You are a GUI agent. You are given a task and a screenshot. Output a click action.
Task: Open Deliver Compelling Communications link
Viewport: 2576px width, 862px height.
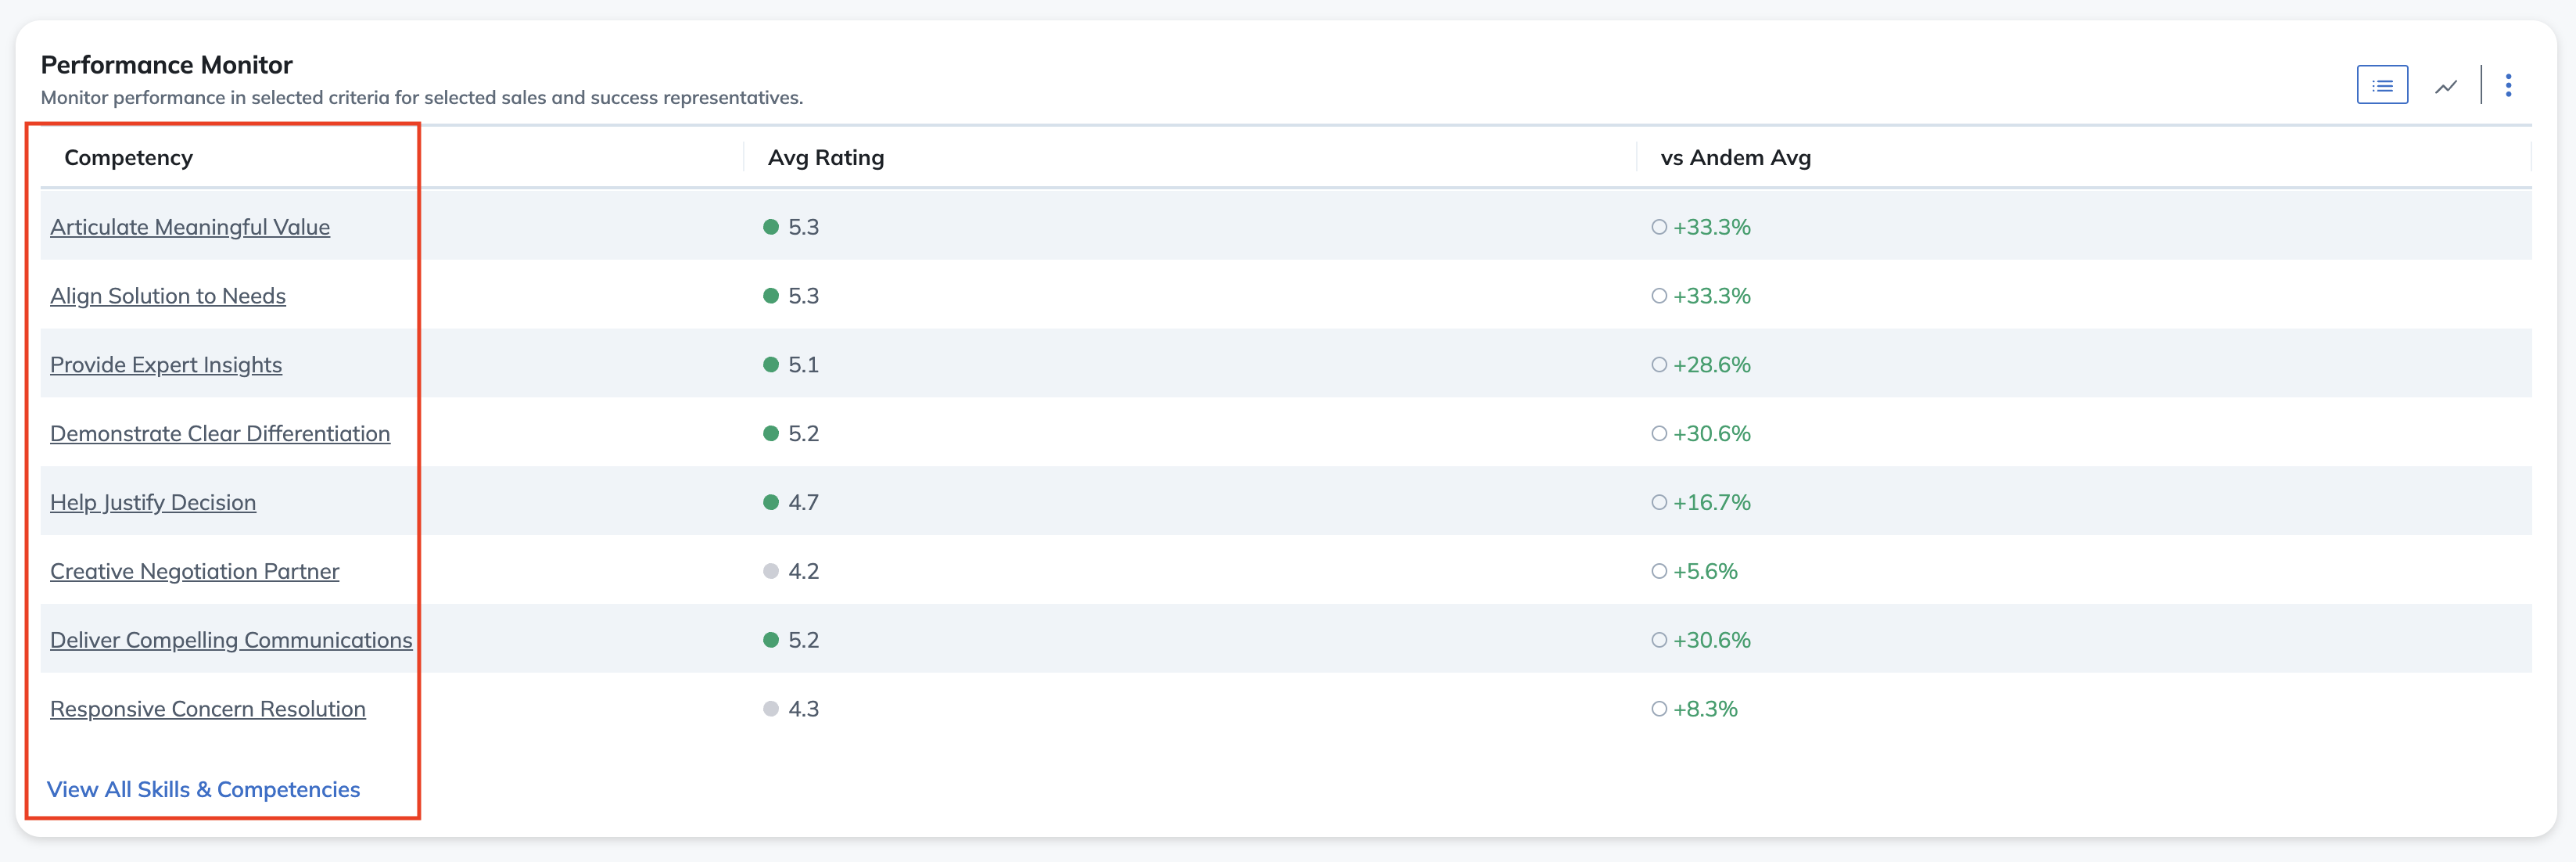(x=231, y=640)
